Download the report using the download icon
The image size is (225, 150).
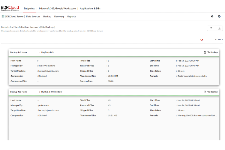point(219,28)
